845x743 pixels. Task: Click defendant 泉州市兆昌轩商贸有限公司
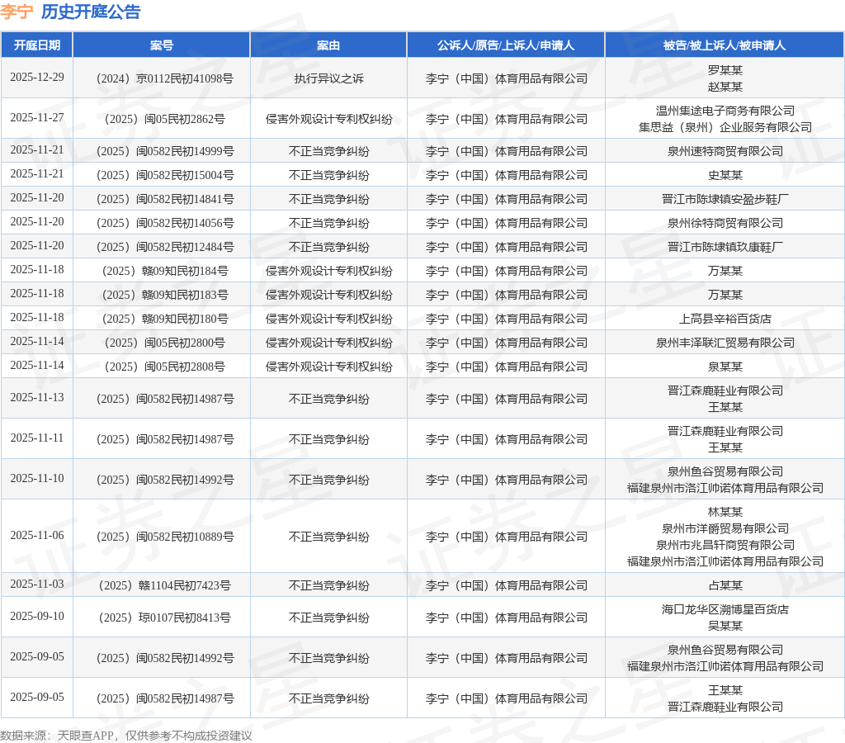(725, 545)
